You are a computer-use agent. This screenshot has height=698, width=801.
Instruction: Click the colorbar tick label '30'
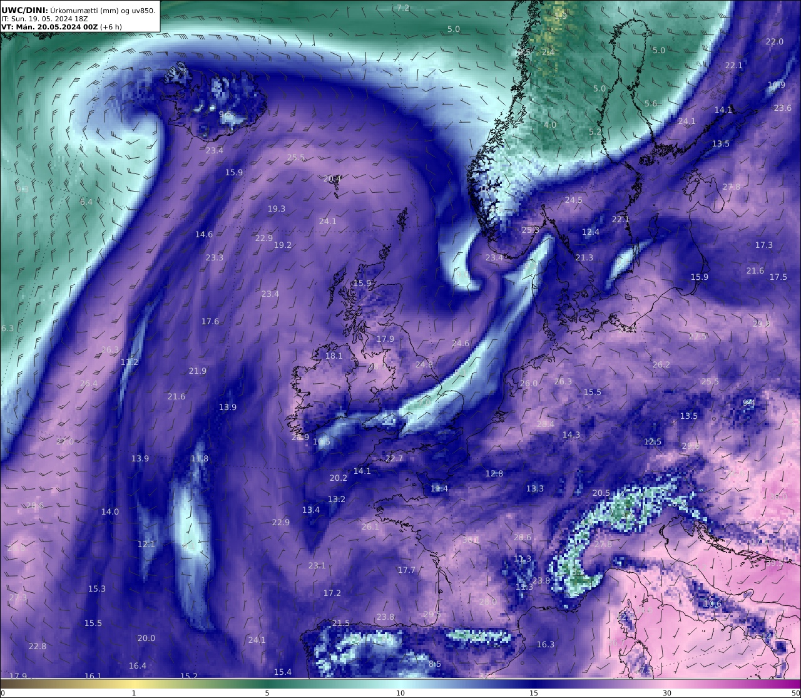click(667, 693)
